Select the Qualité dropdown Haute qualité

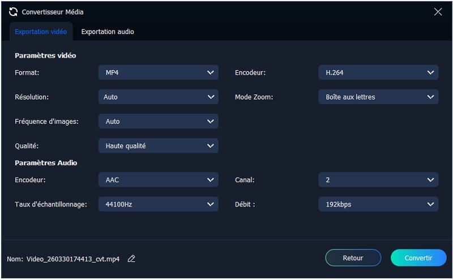pos(158,145)
